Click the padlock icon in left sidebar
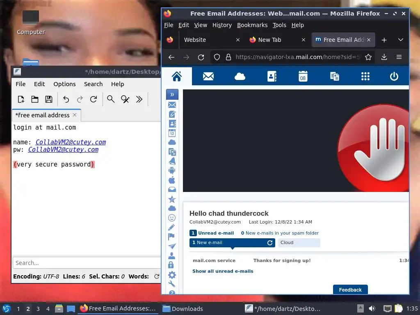Image resolution: width=420 pixels, height=315 pixels. tap(171, 265)
